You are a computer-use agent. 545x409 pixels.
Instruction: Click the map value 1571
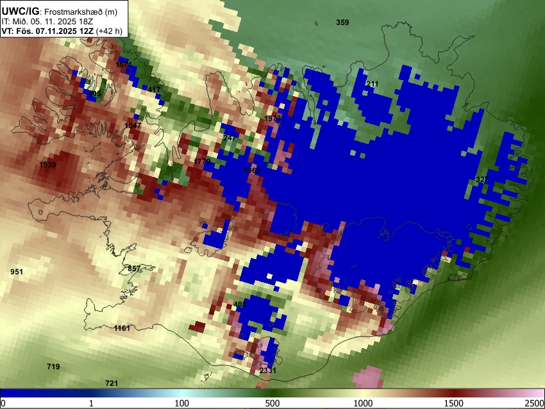coord(124,65)
